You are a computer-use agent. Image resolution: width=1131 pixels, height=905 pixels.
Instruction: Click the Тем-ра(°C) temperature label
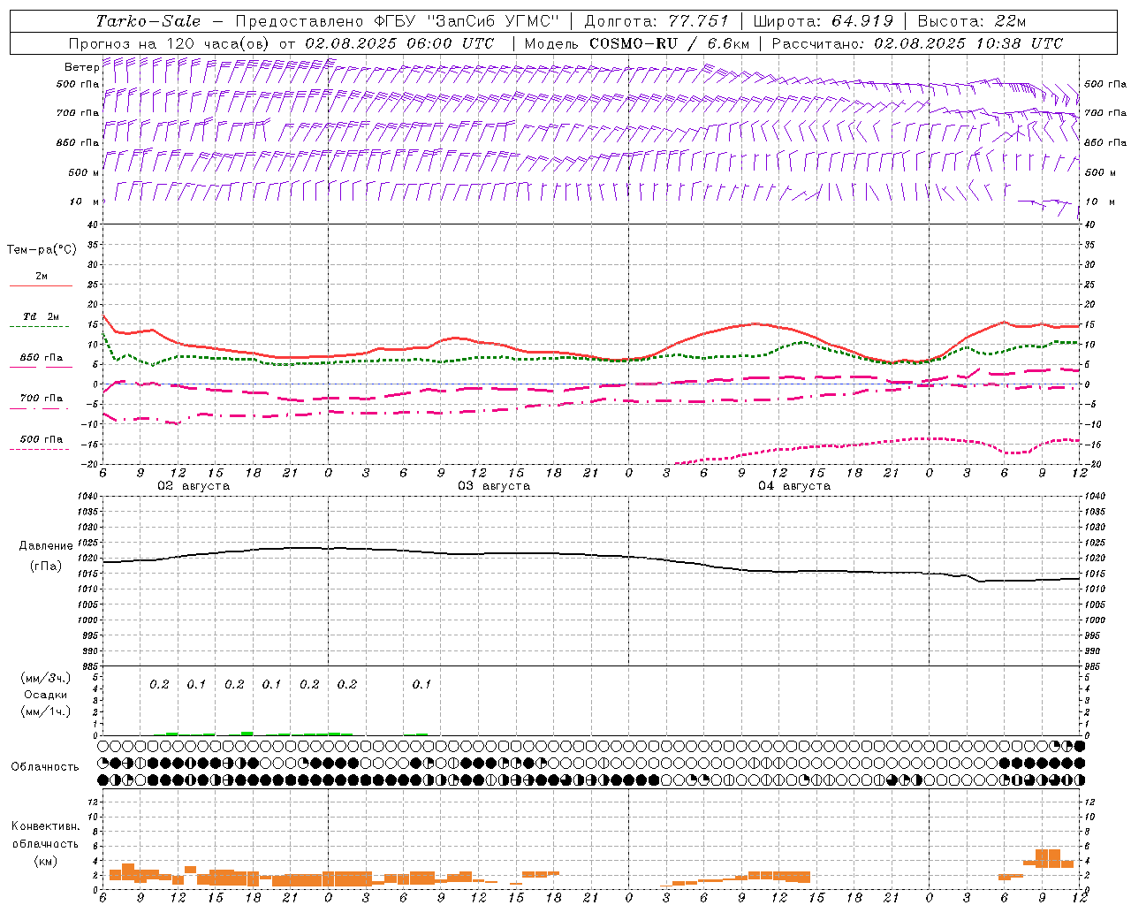click(42, 250)
